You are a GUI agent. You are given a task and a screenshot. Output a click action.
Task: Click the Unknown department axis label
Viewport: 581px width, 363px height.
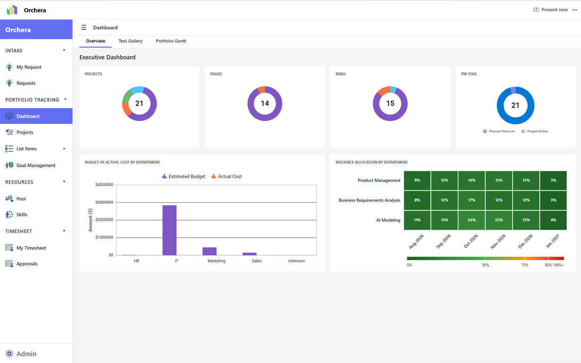[297, 261]
